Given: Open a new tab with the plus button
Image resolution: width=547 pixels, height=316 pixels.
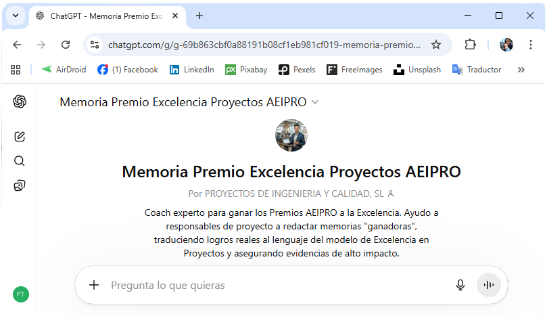Looking at the screenshot, I should click(199, 16).
